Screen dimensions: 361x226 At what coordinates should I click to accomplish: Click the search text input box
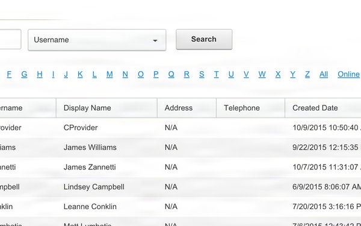click(10, 39)
